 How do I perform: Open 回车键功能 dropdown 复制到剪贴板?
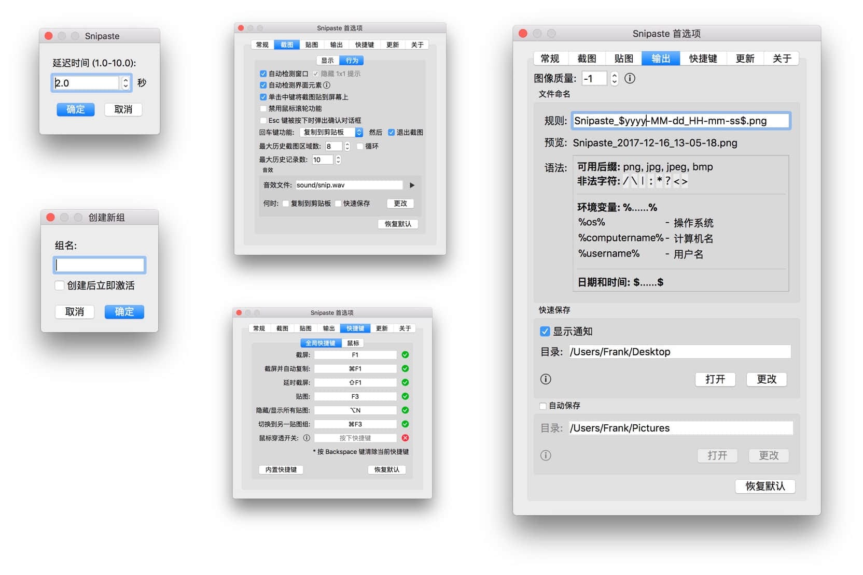(331, 132)
